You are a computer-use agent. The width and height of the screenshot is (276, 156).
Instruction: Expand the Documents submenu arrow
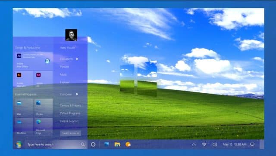pos(77,59)
